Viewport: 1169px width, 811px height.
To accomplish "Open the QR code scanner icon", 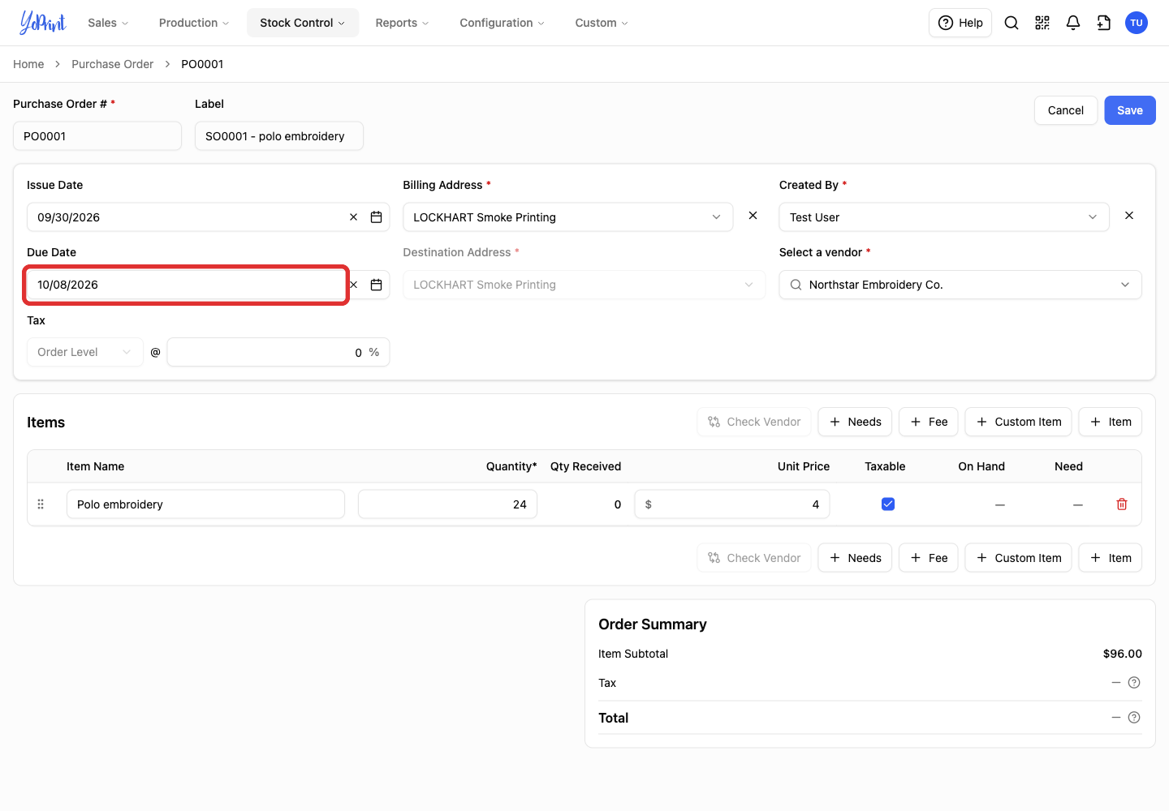I will 1042,23.
